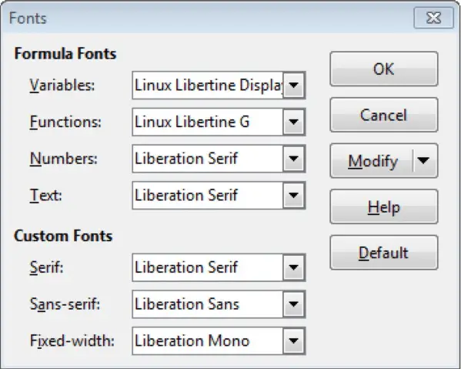
Task: Expand the Text font dropdown arrow
Action: tap(293, 196)
